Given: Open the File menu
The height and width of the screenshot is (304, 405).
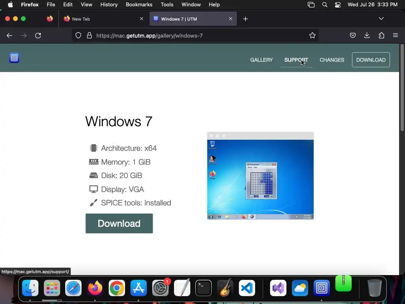Looking at the screenshot, I should (x=51, y=4).
